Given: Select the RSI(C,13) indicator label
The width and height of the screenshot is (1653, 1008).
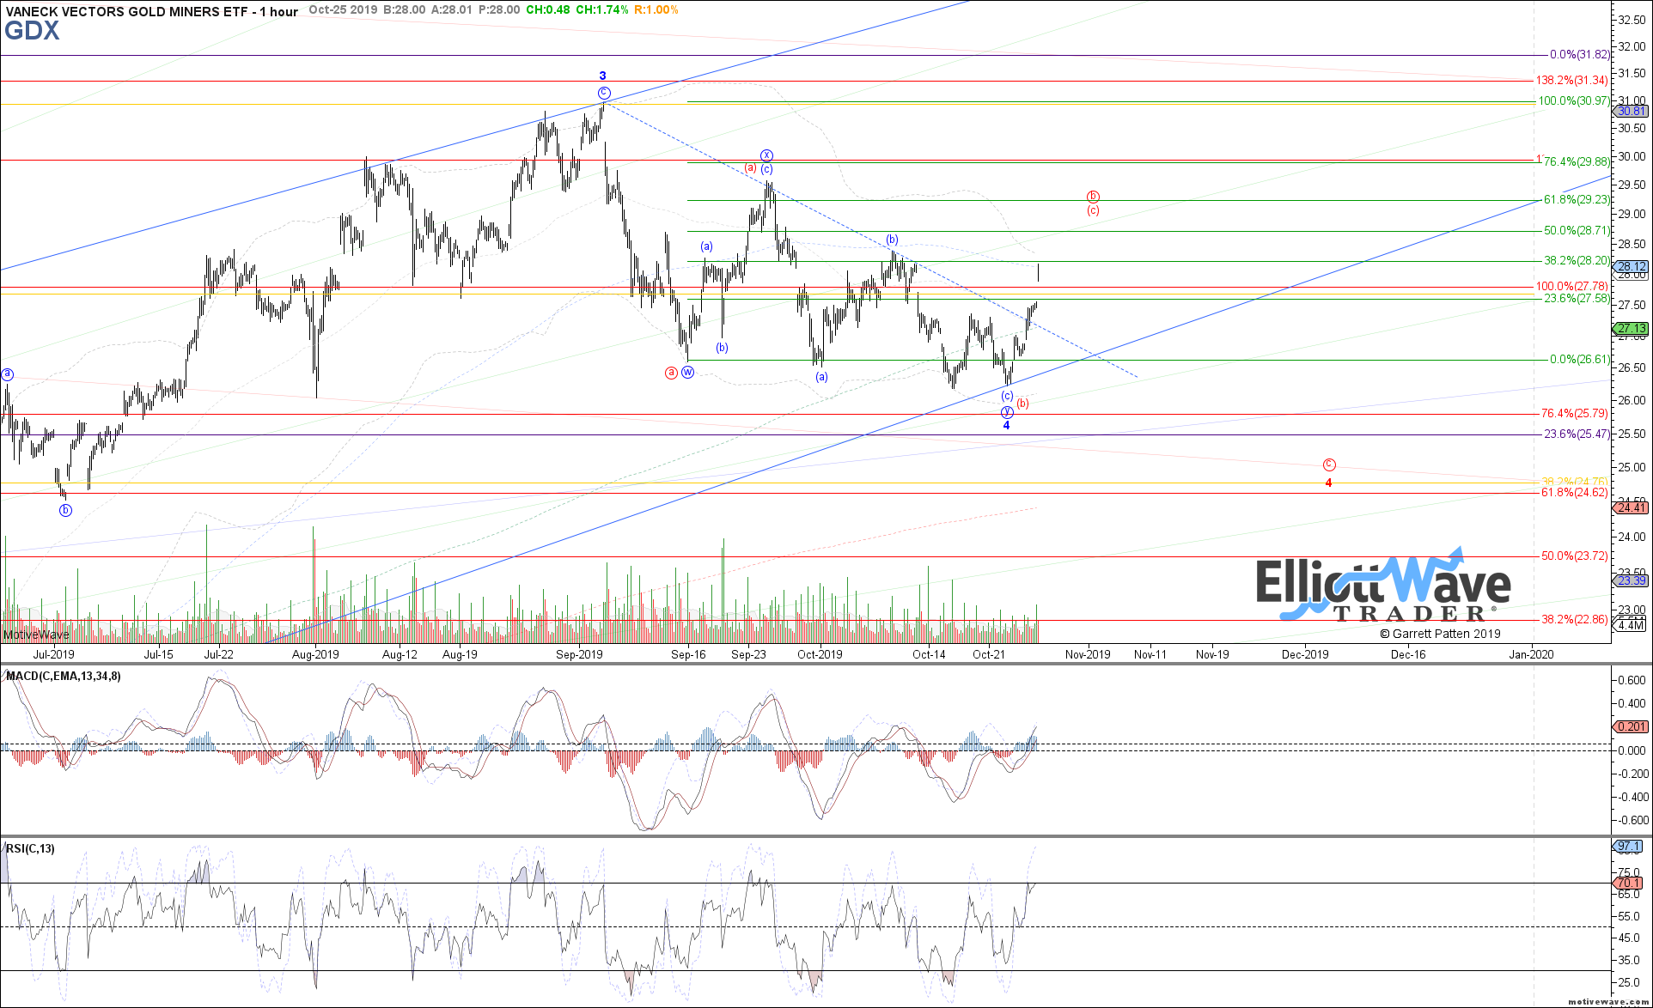Looking at the screenshot, I should pos(30,848).
